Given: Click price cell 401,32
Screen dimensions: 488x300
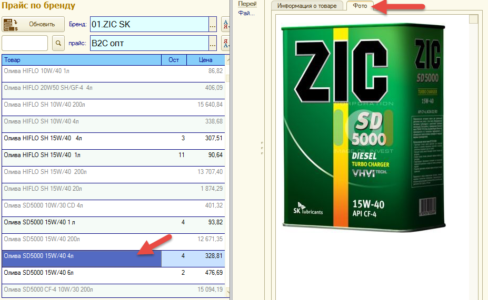Looking at the screenshot, I should point(206,208).
